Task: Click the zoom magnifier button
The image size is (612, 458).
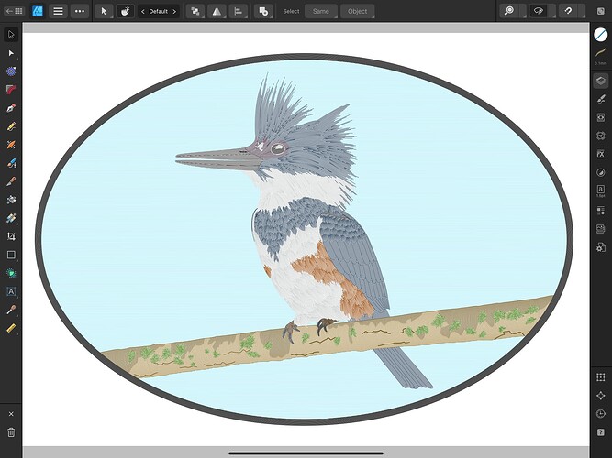Action: [509, 11]
